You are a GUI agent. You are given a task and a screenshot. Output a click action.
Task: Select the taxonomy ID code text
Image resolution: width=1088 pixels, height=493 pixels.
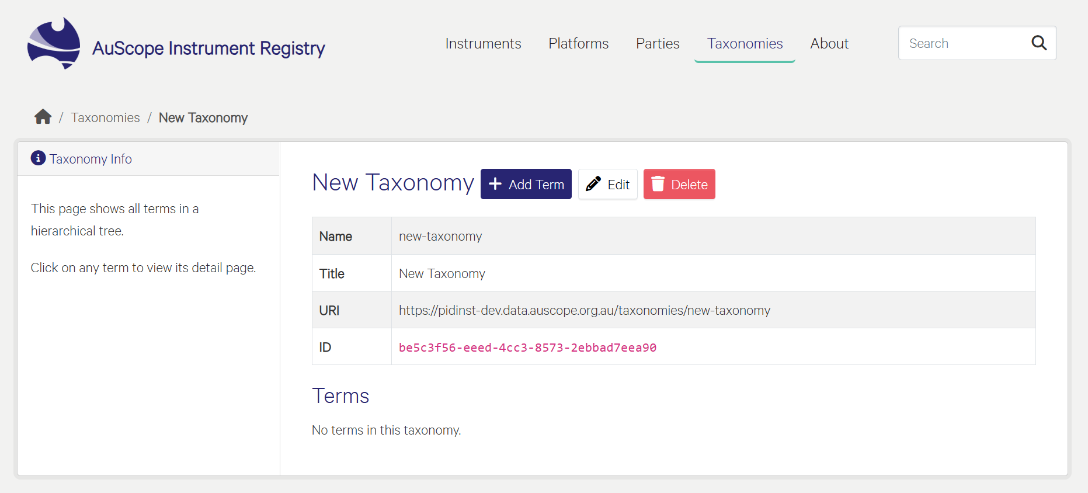527,348
